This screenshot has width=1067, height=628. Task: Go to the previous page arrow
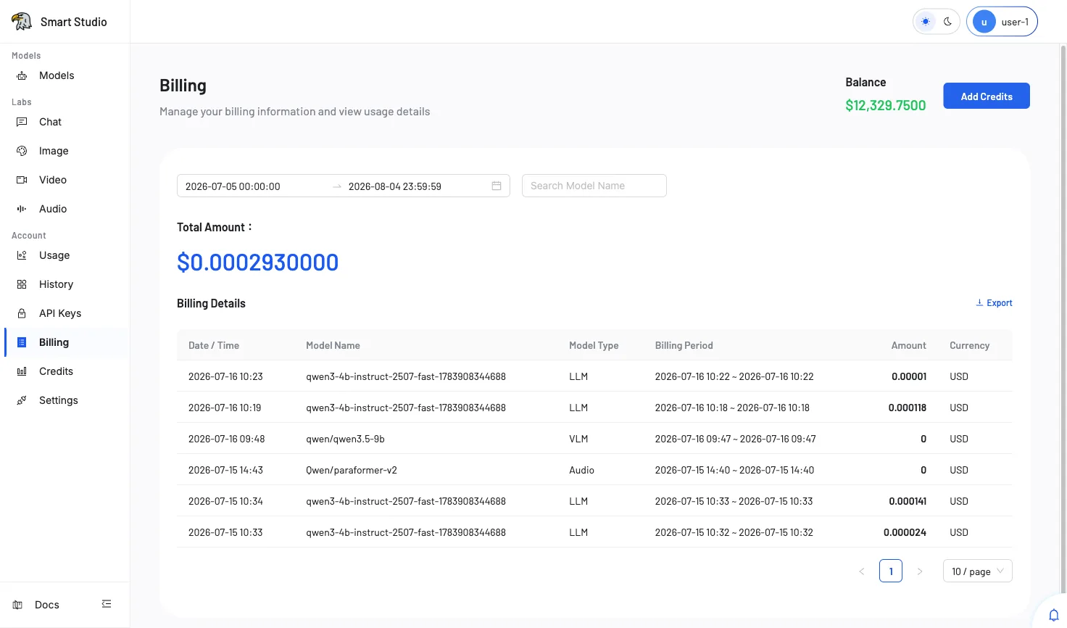coord(862,571)
